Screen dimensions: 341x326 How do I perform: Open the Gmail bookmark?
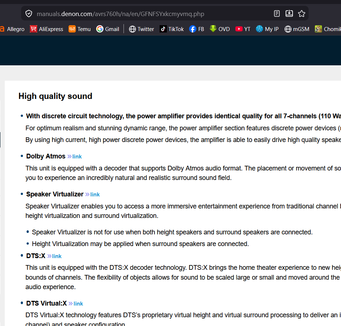coord(108,29)
